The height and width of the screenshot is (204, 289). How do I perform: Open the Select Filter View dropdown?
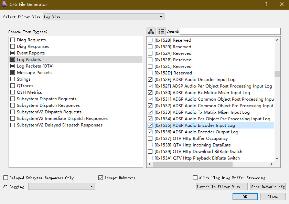[x=161, y=17]
